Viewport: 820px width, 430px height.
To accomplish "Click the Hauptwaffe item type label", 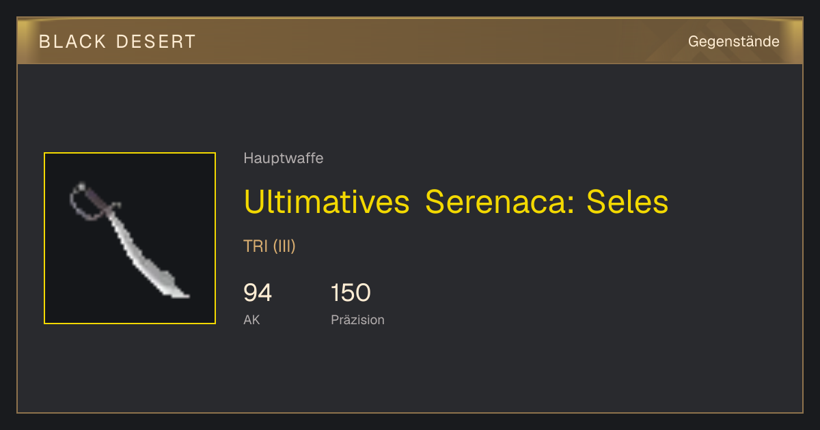I will coord(283,158).
